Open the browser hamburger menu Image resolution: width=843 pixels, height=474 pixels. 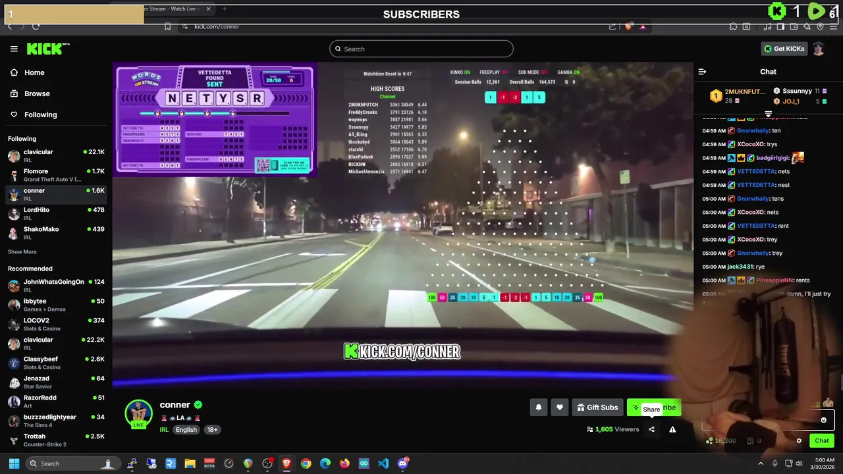(833, 26)
